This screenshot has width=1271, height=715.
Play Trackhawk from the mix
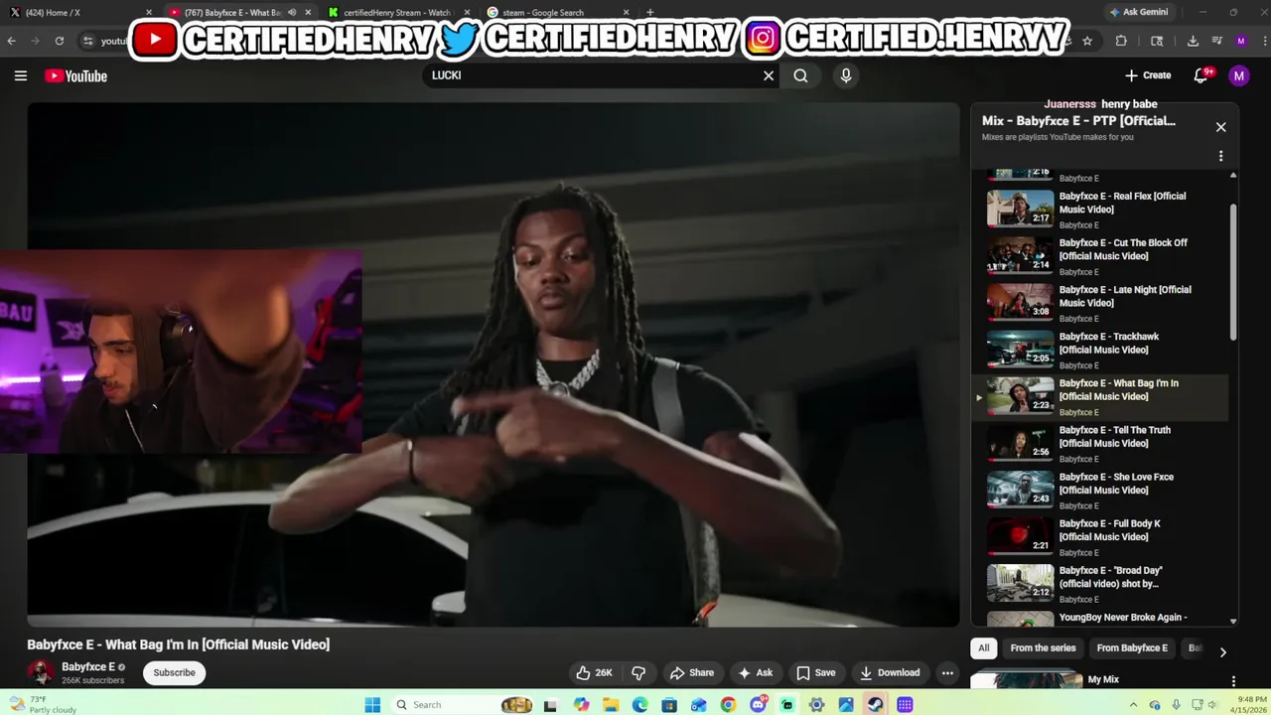[x=1102, y=350]
